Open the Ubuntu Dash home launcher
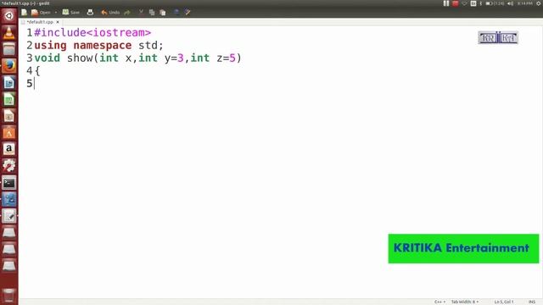This screenshot has width=543, height=305. [x=9, y=15]
